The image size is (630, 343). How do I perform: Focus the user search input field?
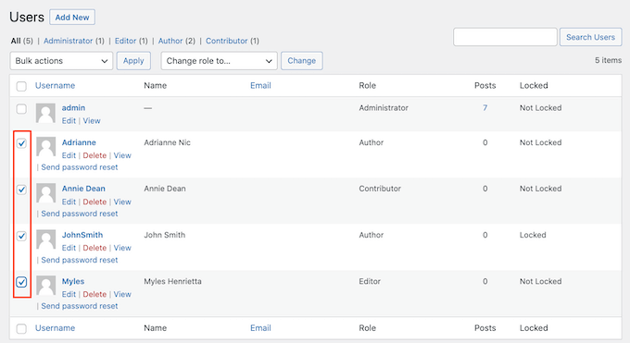pos(505,37)
